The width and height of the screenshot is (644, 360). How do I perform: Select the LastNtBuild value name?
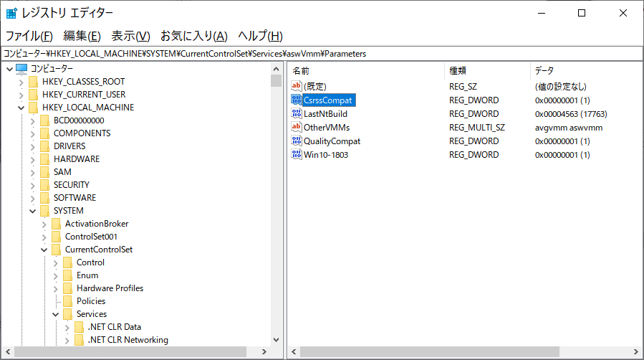tap(325, 114)
